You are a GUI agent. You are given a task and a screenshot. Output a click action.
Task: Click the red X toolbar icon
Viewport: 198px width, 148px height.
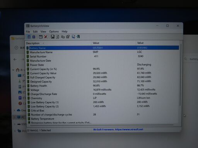pos(46,37)
